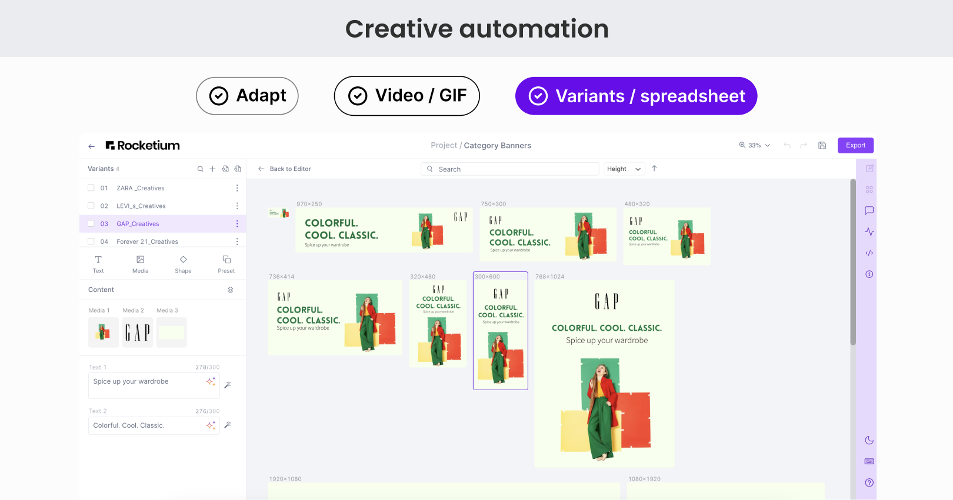Click the Text 2 field 'Colorful. Cool. Classic.'
The width and height of the screenshot is (953, 500).
pyautogui.click(x=154, y=425)
